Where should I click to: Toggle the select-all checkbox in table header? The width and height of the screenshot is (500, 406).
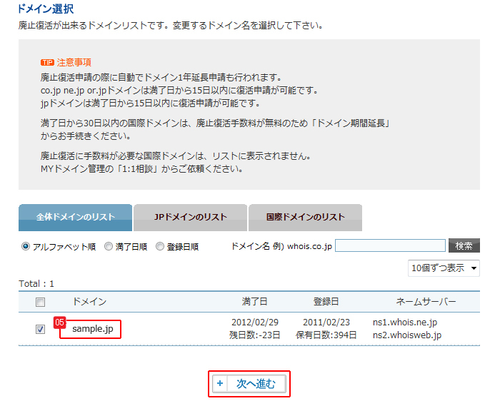tap(41, 302)
